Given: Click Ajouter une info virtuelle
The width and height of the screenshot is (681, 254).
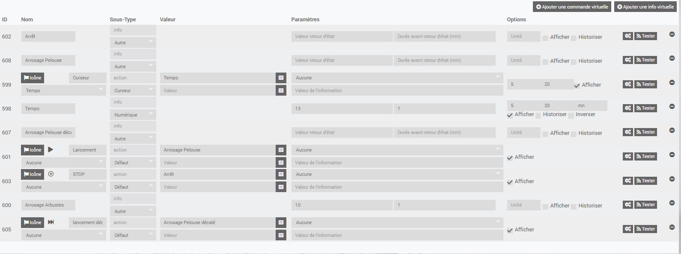Looking at the screenshot, I should click(645, 7).
